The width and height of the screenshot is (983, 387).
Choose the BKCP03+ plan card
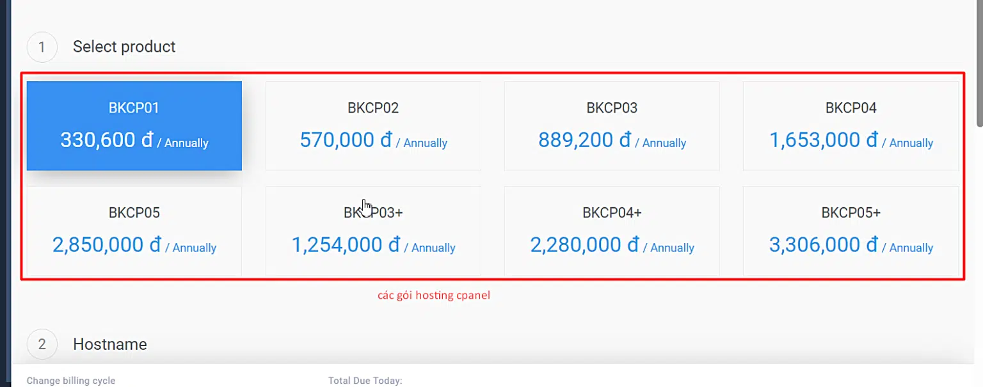point(373,231)
